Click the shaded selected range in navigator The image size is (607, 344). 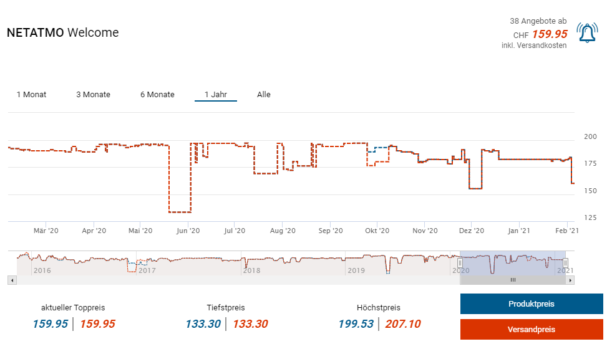click(513, 263)
